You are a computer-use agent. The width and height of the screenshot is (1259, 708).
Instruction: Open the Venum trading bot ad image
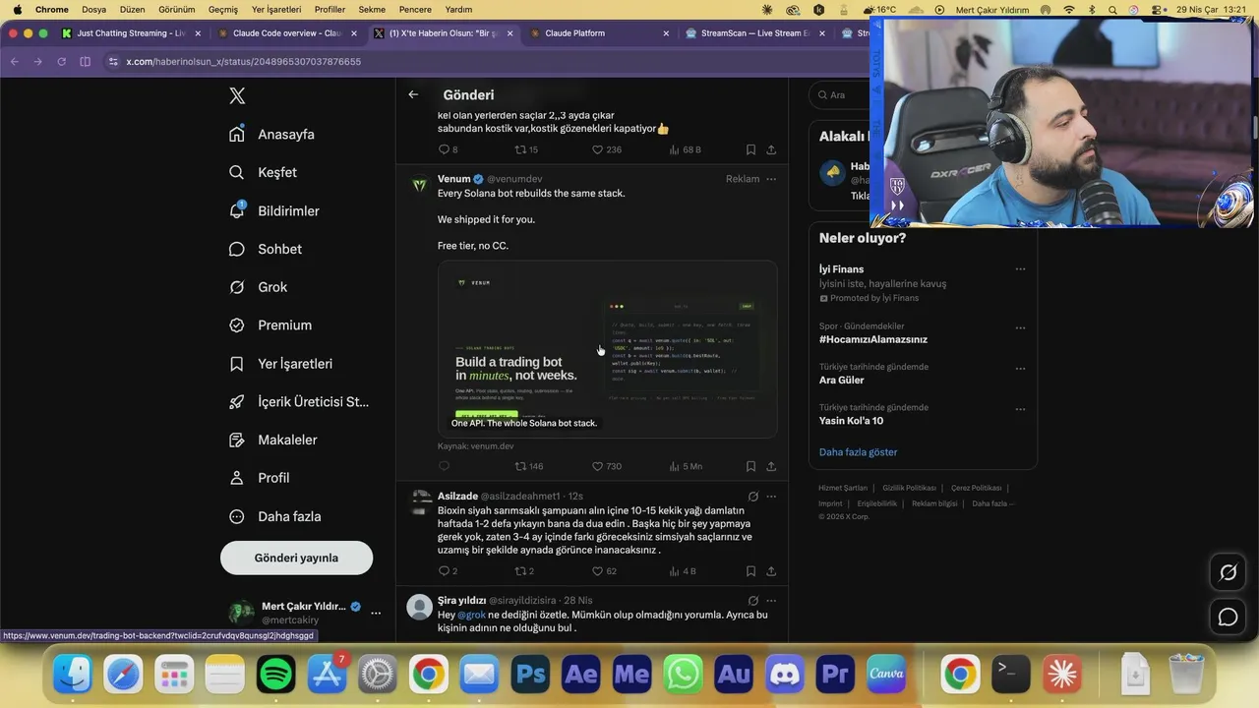[607, 349]
